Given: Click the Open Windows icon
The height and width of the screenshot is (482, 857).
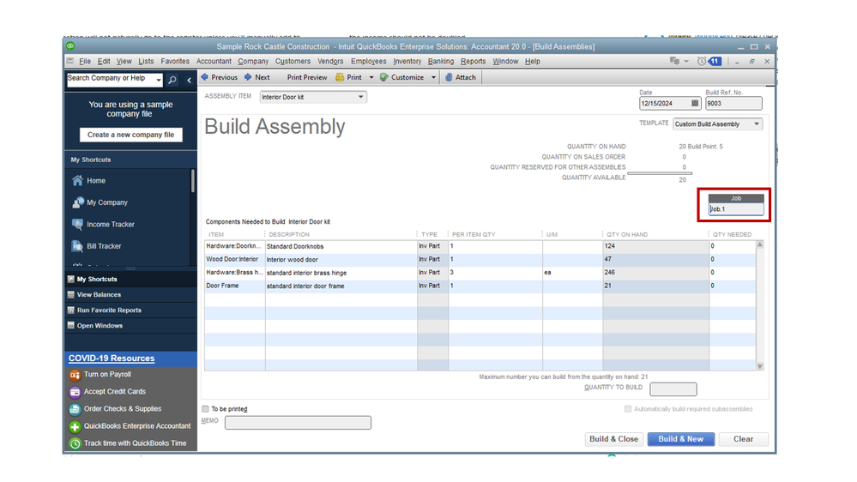Looking at the screenshot, I should coord(70,325).
